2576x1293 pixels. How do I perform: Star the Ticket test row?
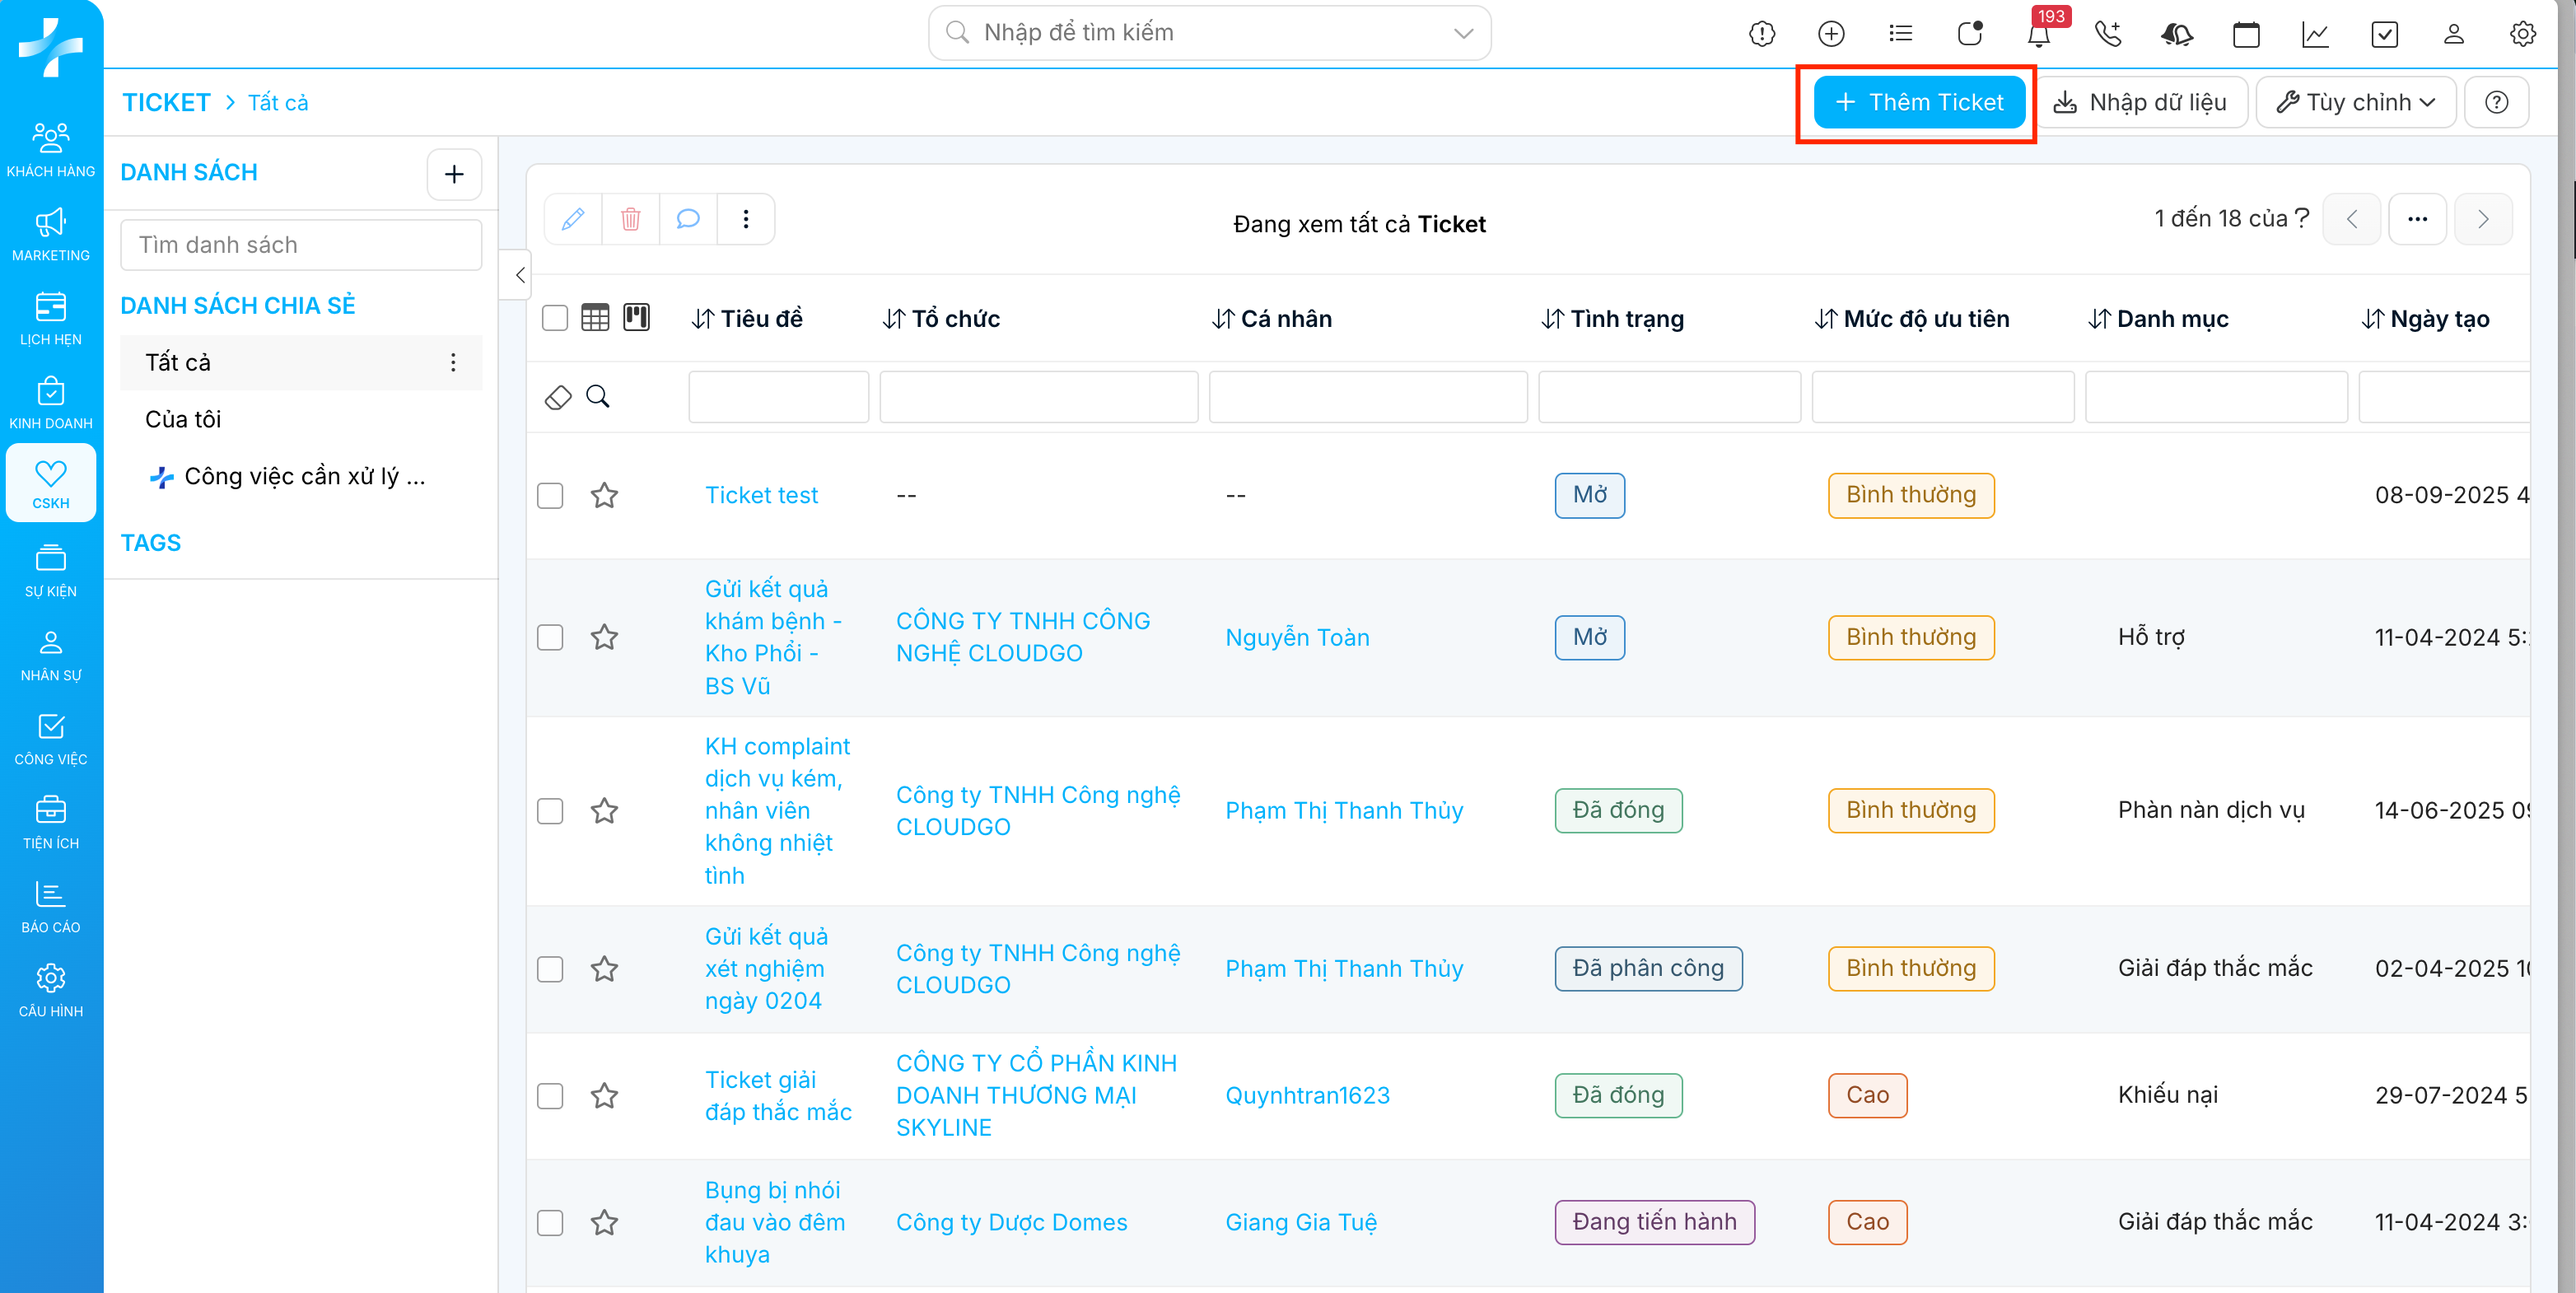(x=604, y=496)
